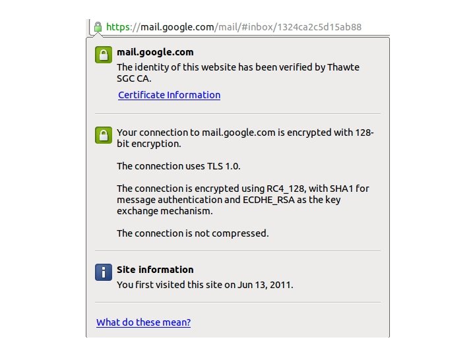Screen dimensions: 475x356
Task: Click the divider line below Certificate Information
Action: point(237,114)
